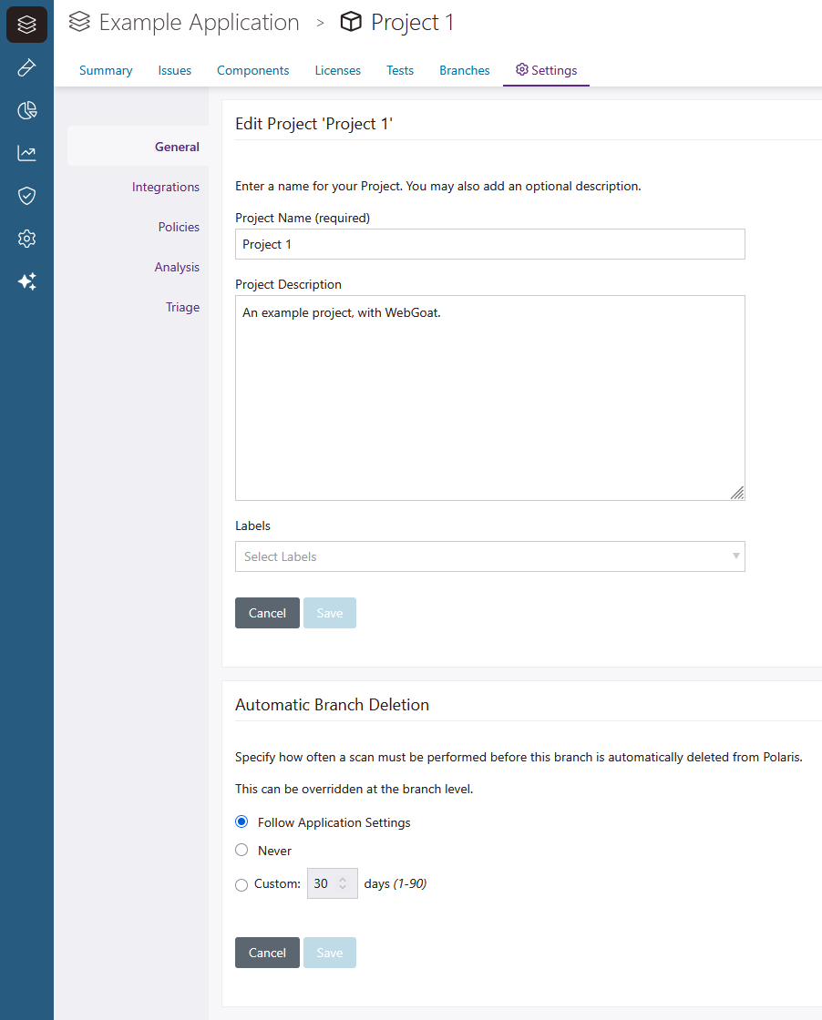
Task: Cancel the Edit Project form
Action: (x=267, y=613)
